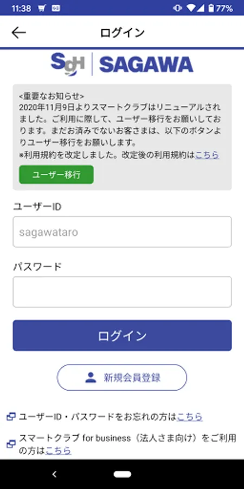Tap external link icon beside password reminder
This screenshot has height=489, width=244.
pyautogui.click(x=11, y=416)
